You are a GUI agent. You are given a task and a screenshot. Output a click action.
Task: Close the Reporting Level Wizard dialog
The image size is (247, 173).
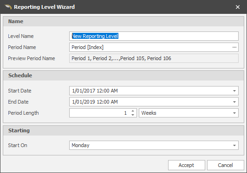[238, 7]
